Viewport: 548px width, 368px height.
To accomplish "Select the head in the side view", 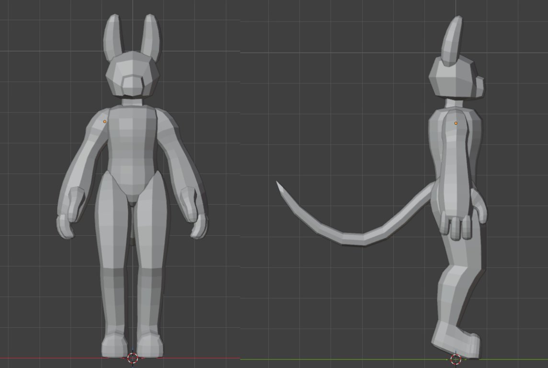I will (457, 78).
